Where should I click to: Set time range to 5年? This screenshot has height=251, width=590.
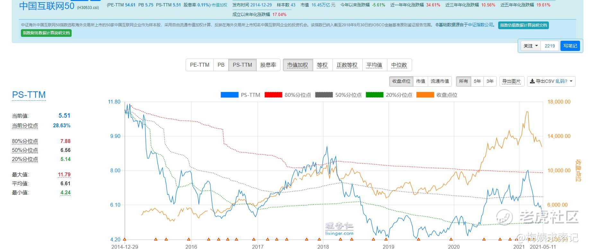click(477, 81)
